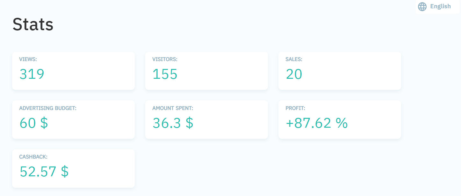Click the PROFIT: label text
This screenshot has width=461, height=196.
pyautogui.click(x=295, y=108)
